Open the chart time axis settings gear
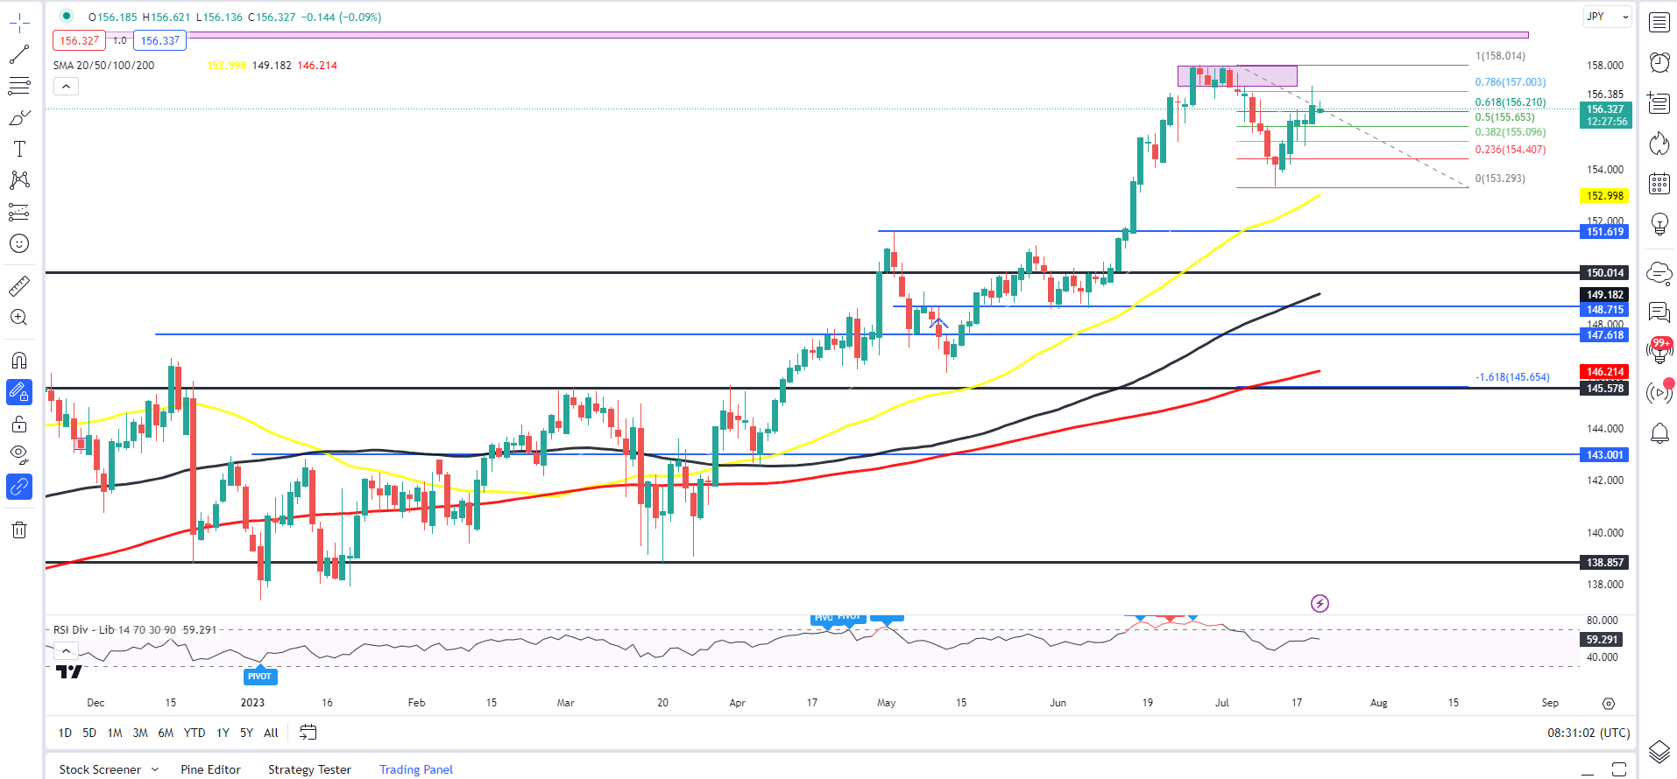 tap(1608, 703)
